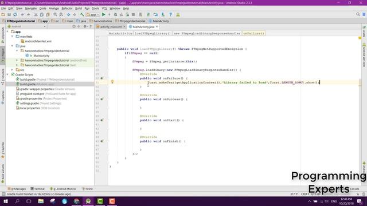367x206 pixels.
Task: Click the Redo arrow in toolbar
Action: tap(28, 14)
